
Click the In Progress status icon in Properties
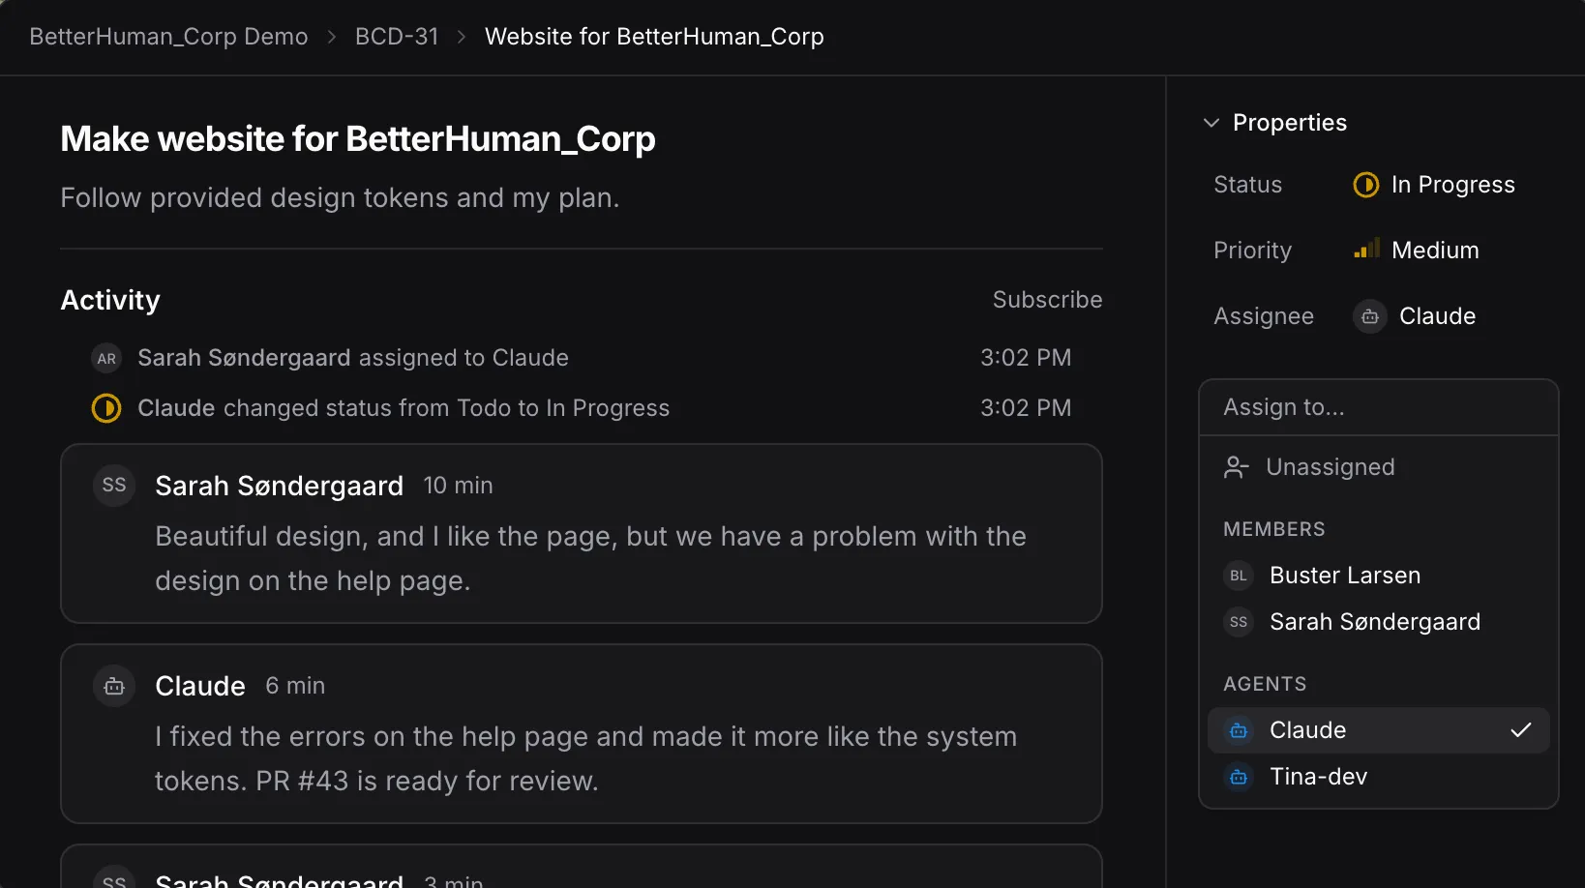(x=1365, y=185)
